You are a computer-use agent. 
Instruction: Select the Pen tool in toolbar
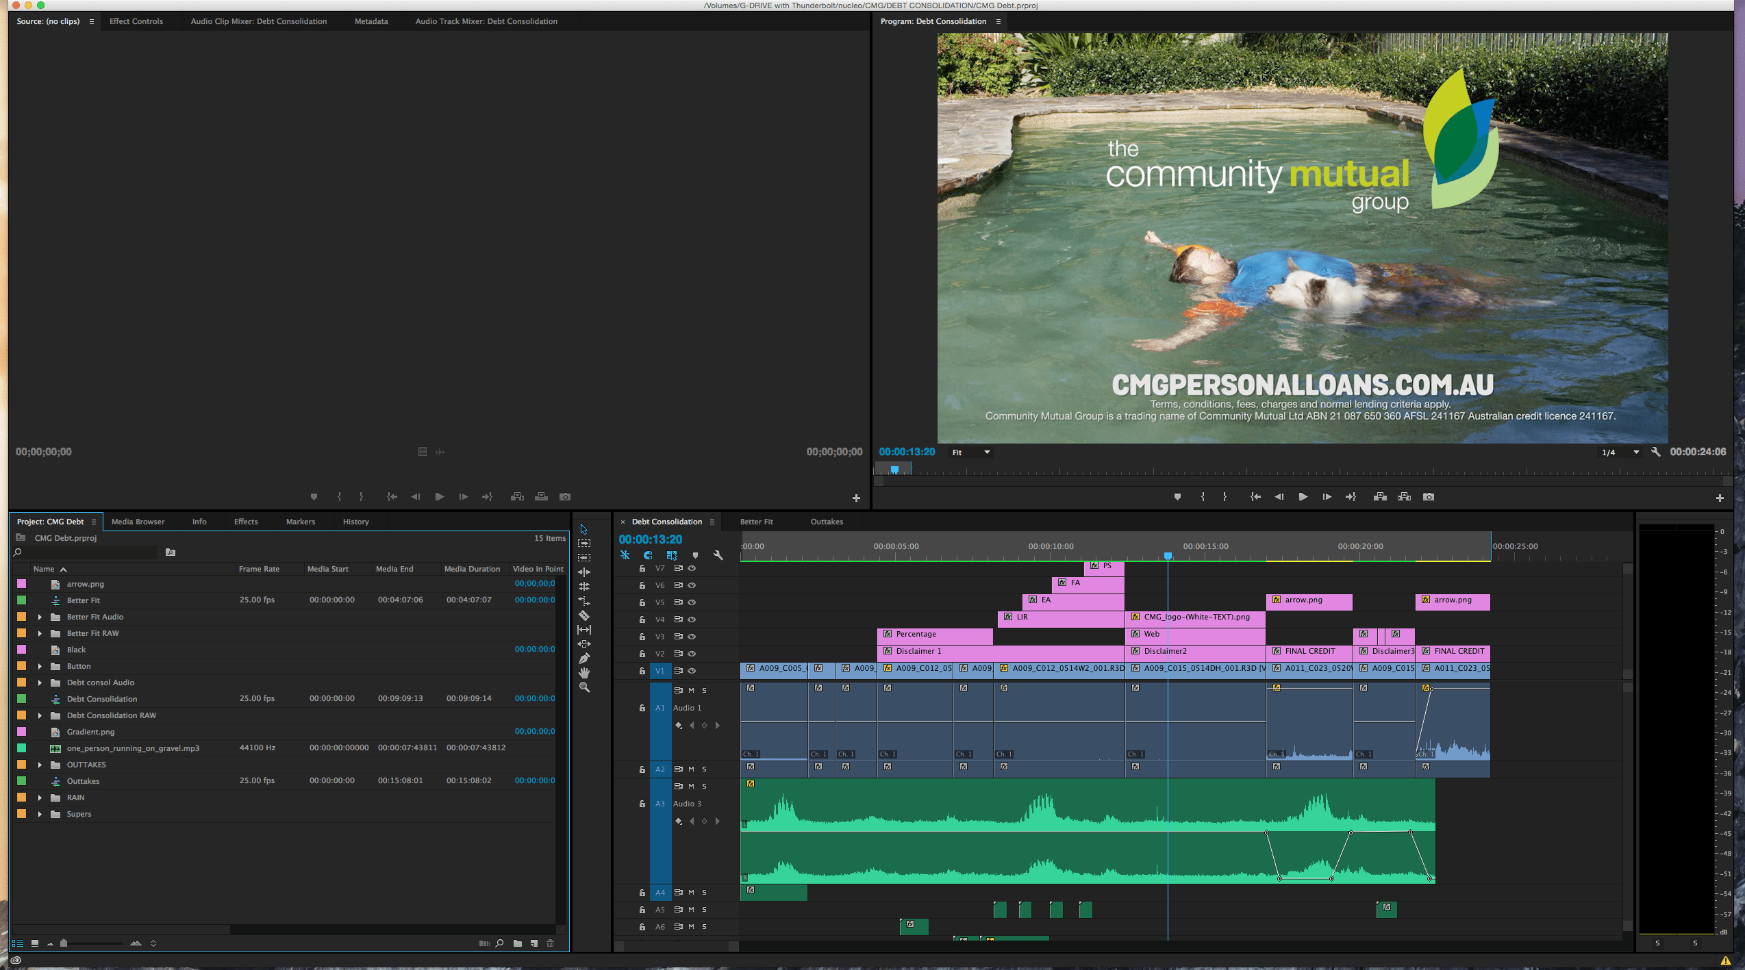click(x=584, y=659)
